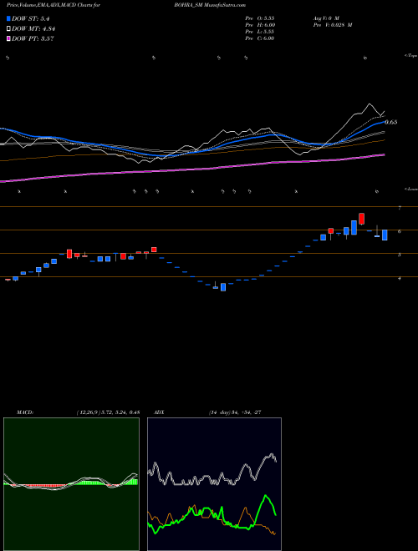Viewport: 418px width, 551px height.
Task: Click the 'Pre H: 6.09' high value
Action: point(260,25)
